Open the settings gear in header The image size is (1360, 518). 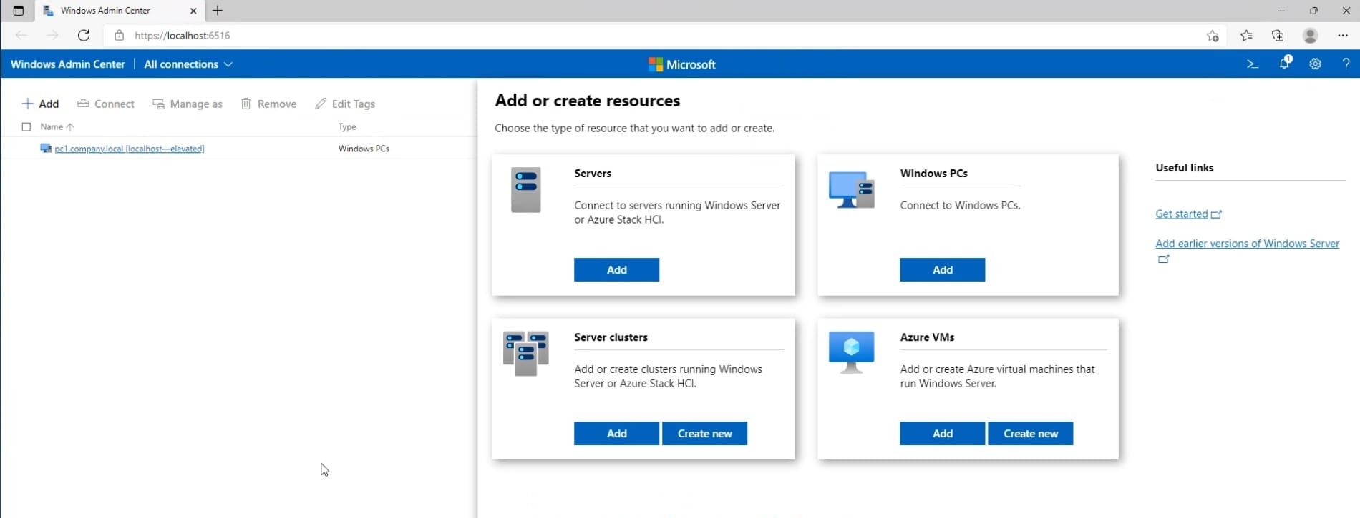click(x=1315, y=64)
